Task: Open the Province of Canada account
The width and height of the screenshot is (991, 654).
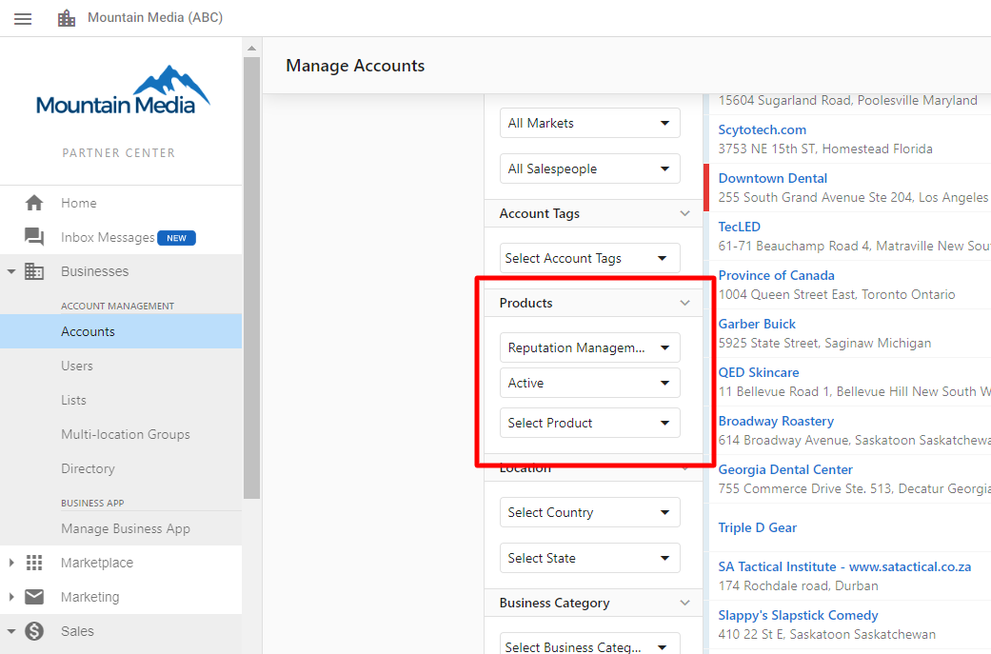Action: click(776, 275)
